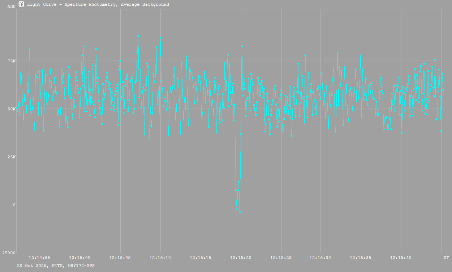Click the UT label on the time axis

pos(446,258)
